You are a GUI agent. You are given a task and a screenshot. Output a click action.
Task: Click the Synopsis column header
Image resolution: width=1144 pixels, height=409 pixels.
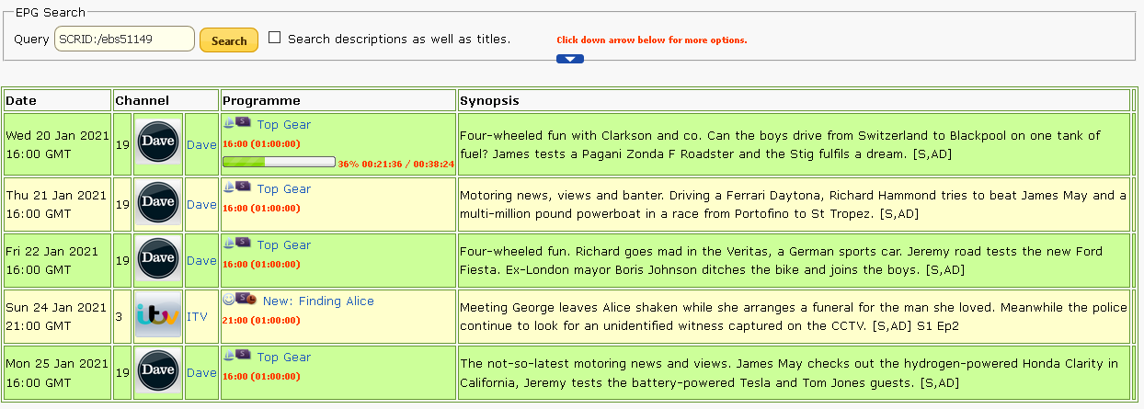489,100
